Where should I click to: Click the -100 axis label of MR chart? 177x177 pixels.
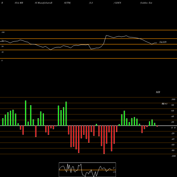click(x=173, y=156)
